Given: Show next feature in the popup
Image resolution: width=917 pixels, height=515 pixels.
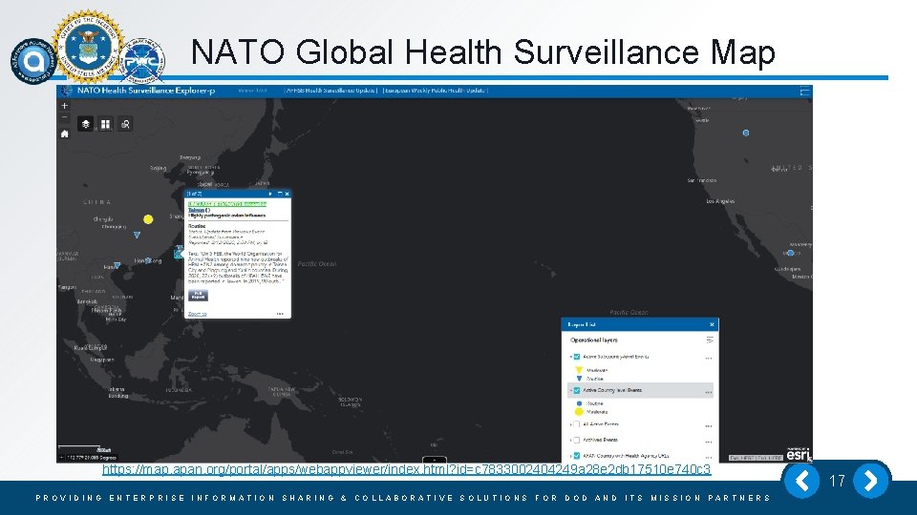Looking at the screenshot, I should tap(270, 194).
